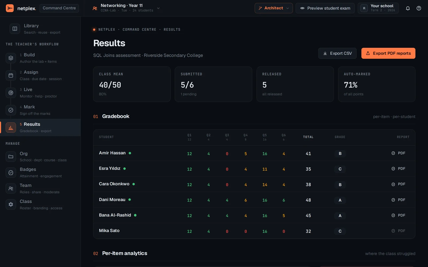This screenshot has height=267, width=428.
Task: Click the Per-item analytics section heading
Action: click(125, 253)
